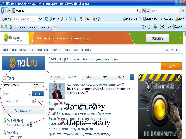Click the browser search box
This screenshot has width=186, height=139.
pos(165,11)
